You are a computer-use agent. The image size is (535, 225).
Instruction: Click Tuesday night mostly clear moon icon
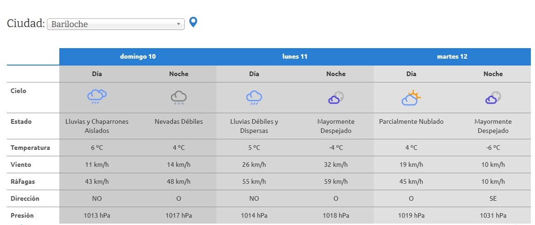493,98
